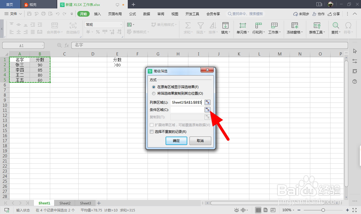361x214 pixels.
Task: Click the print preview icon
Action: click(x=50, y=14)
